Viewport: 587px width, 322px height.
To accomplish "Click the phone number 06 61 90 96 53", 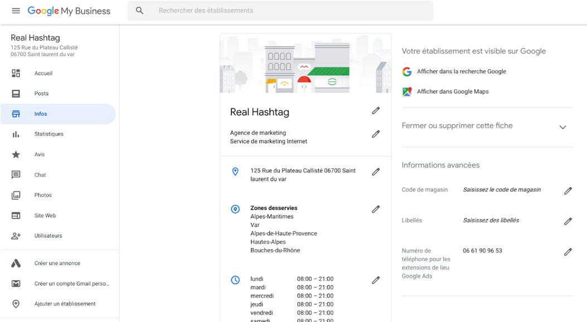I will pyautogui.click(x=482, y=251).
